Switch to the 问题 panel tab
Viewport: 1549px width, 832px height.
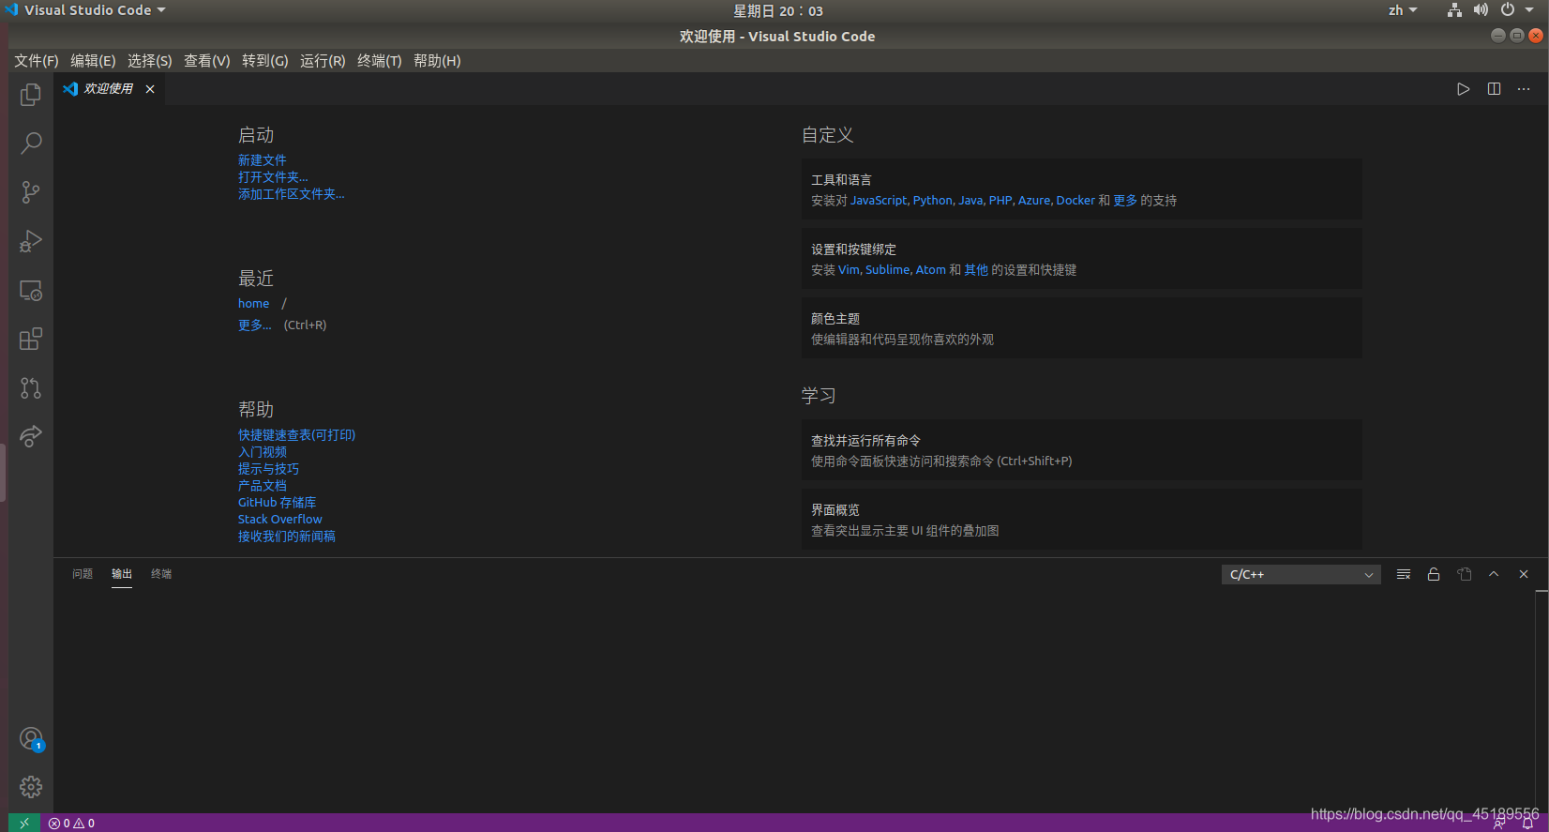[83, 574]
